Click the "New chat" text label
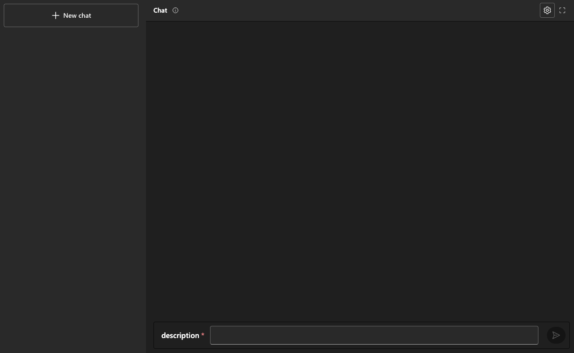Viewport: 574px width, 353px height. tap(77, 15)
